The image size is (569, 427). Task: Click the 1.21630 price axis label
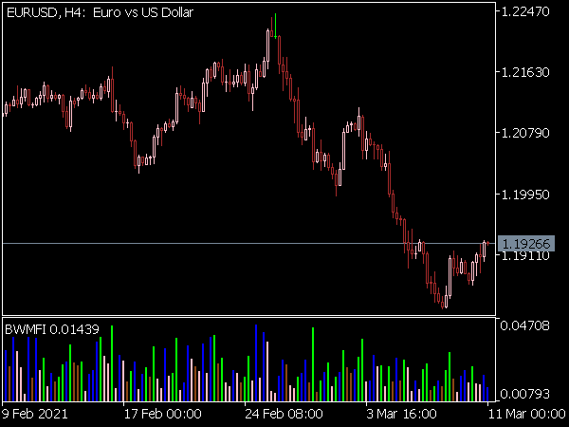tap(525, 72)
